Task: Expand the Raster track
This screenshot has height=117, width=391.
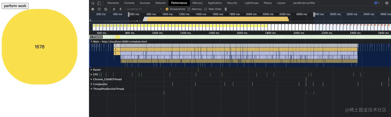Action: coord(91,70)
